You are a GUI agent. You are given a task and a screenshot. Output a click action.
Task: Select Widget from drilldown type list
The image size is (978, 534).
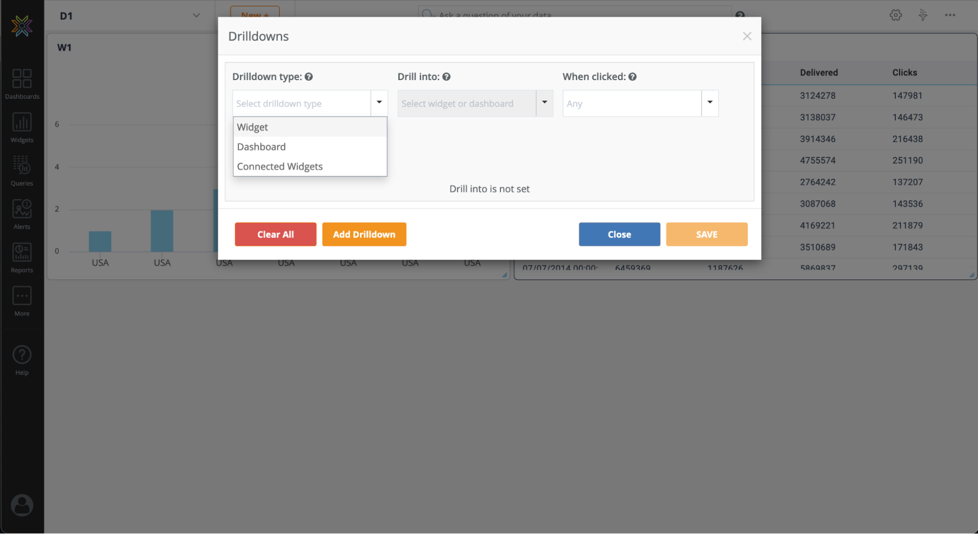point(252,127)
